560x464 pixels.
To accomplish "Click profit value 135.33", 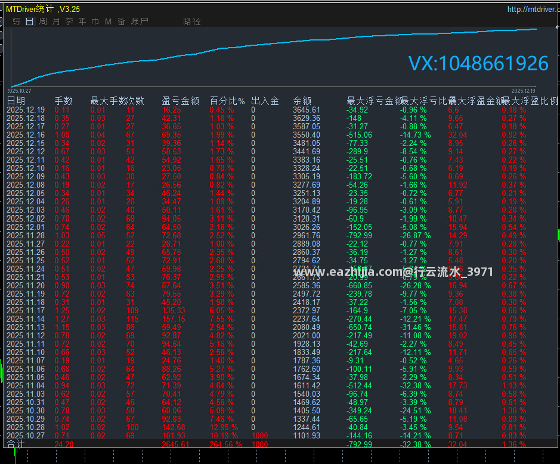I will tap(174, 311).
